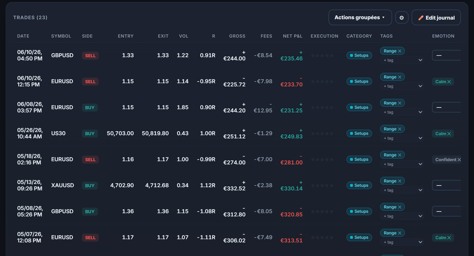Remove Range tag on EURUSD 12:08 PM trade
This screenshot has width=474, height=256.
click(x=400, y=233)
